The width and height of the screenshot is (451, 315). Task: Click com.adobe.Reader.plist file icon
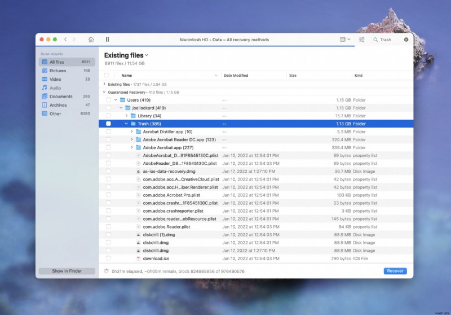coord(138,226)
